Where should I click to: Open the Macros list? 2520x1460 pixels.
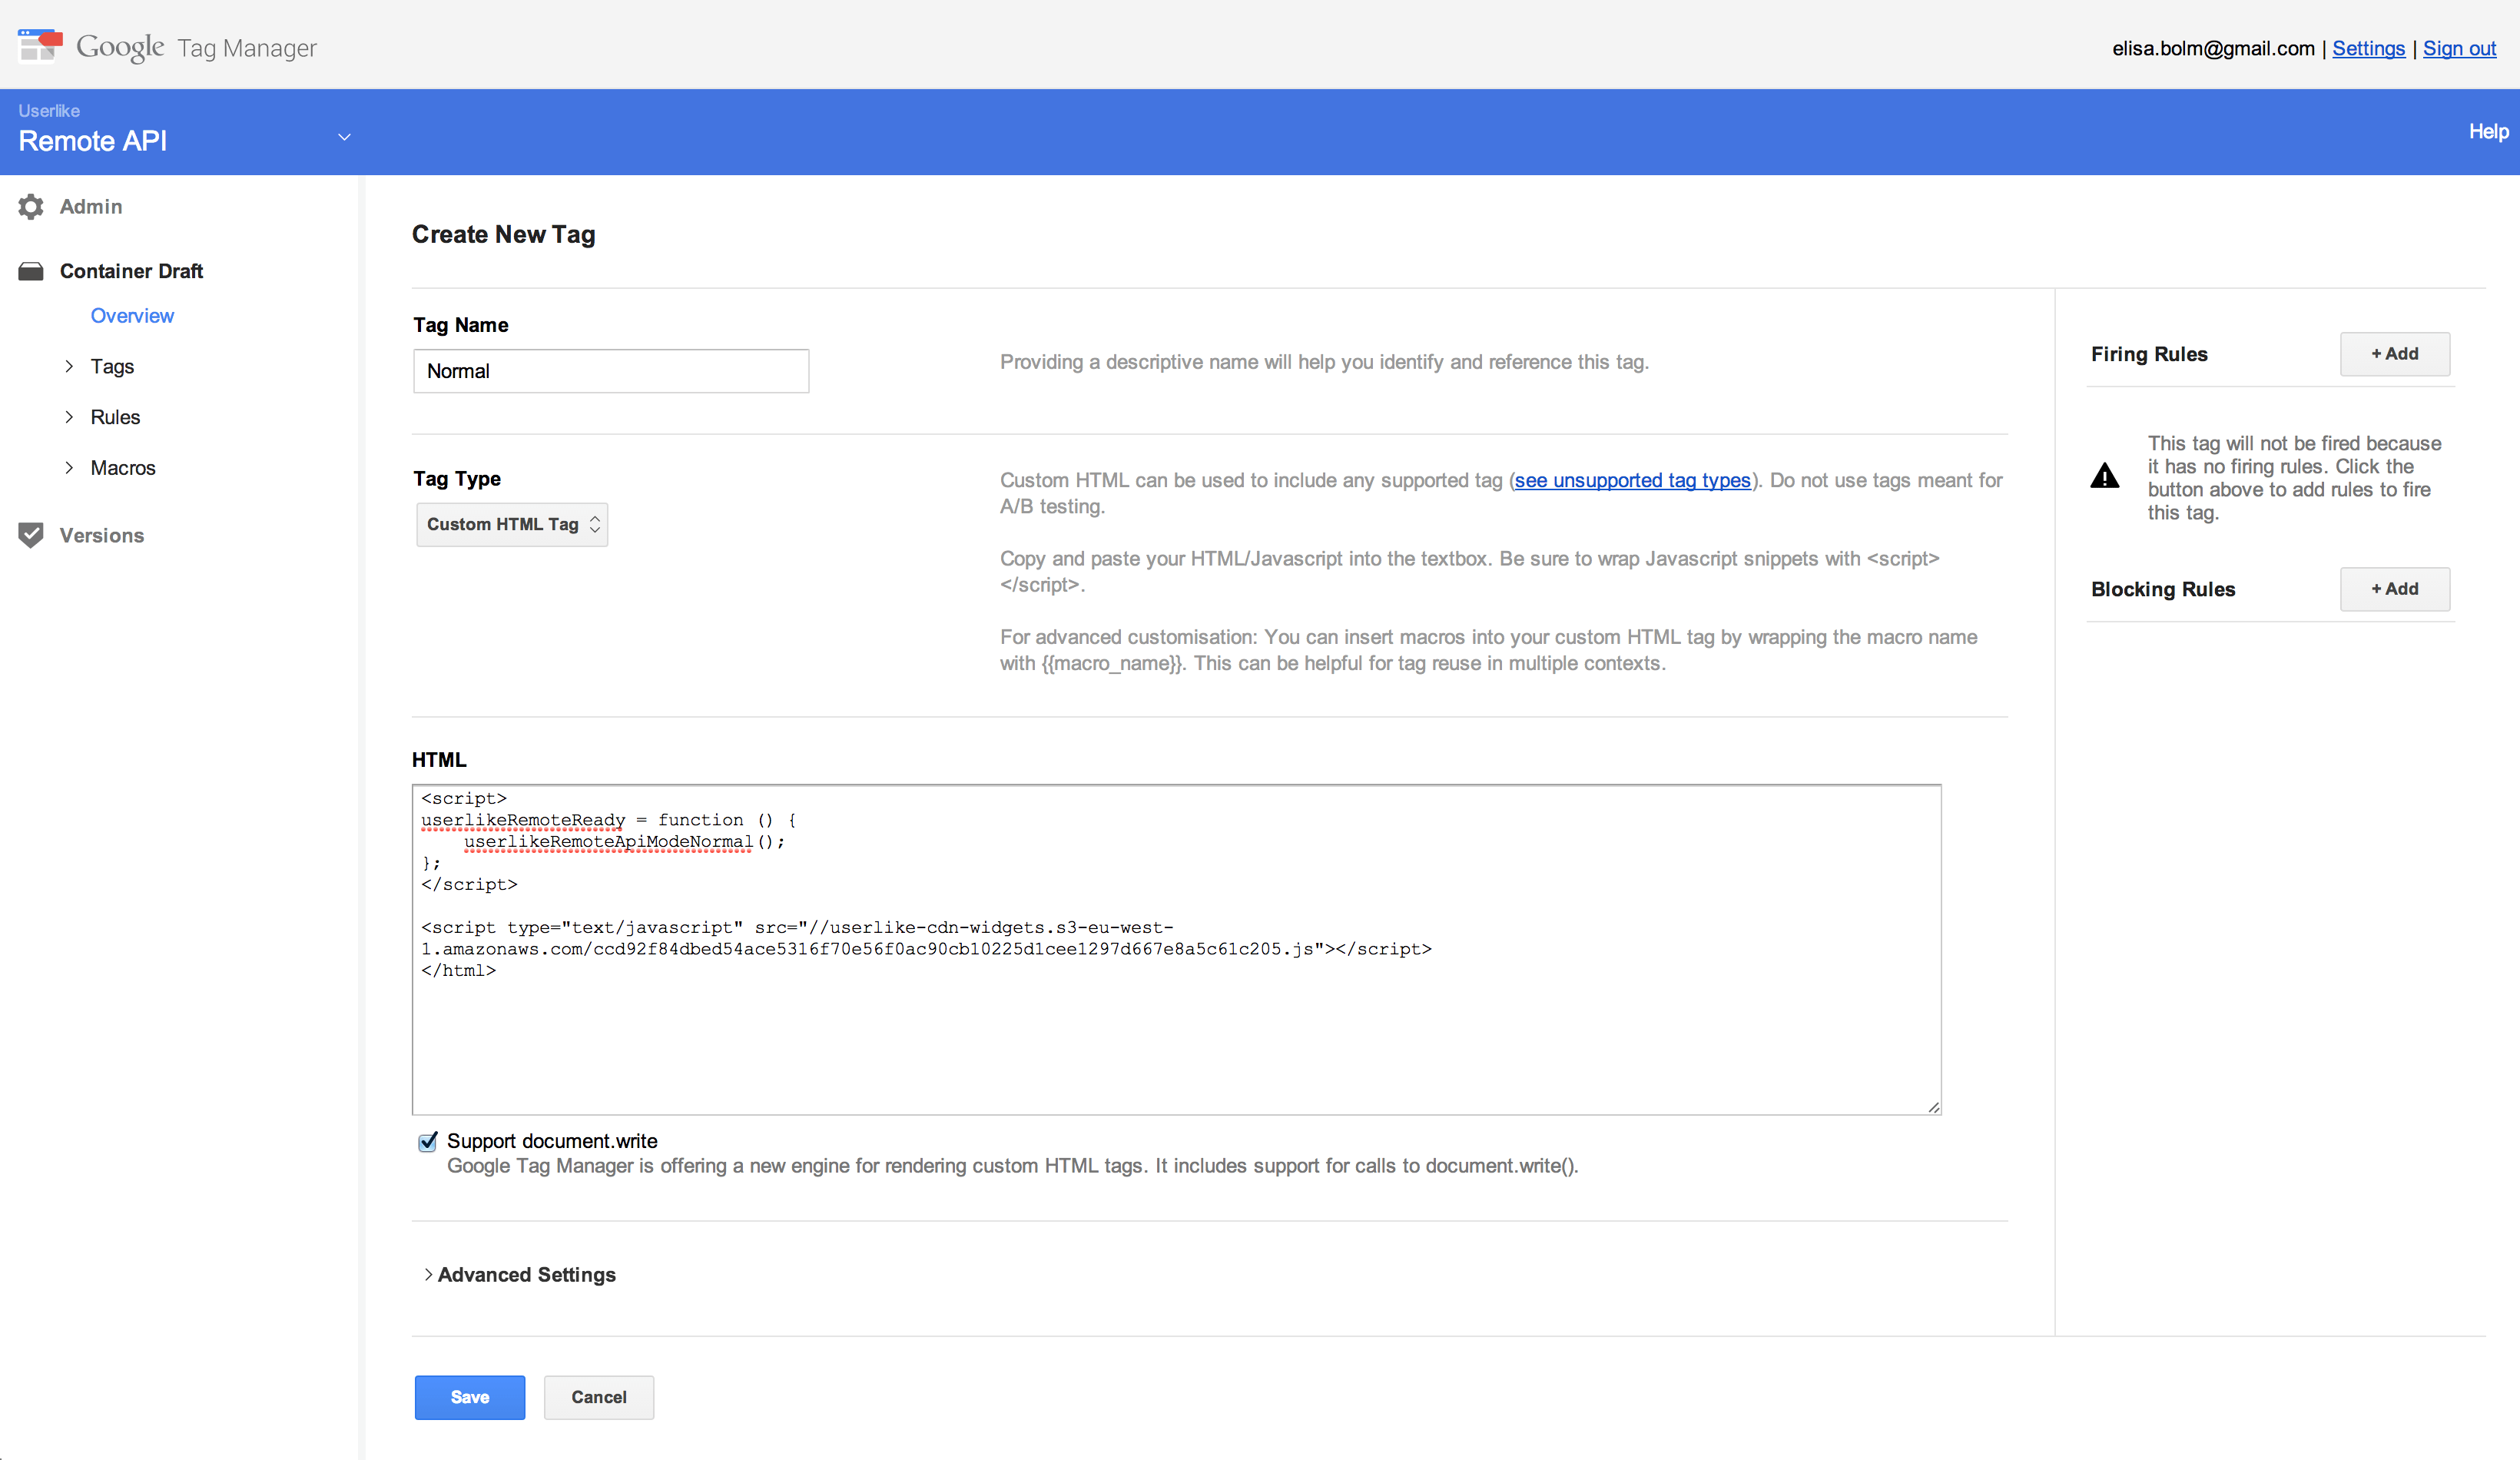coord(123,468)
